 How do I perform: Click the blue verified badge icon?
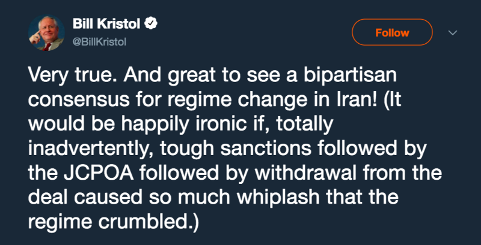(153, 25)
